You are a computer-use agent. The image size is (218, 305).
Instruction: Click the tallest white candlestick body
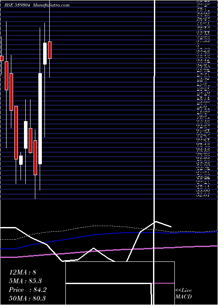click(x=40, y=119)
